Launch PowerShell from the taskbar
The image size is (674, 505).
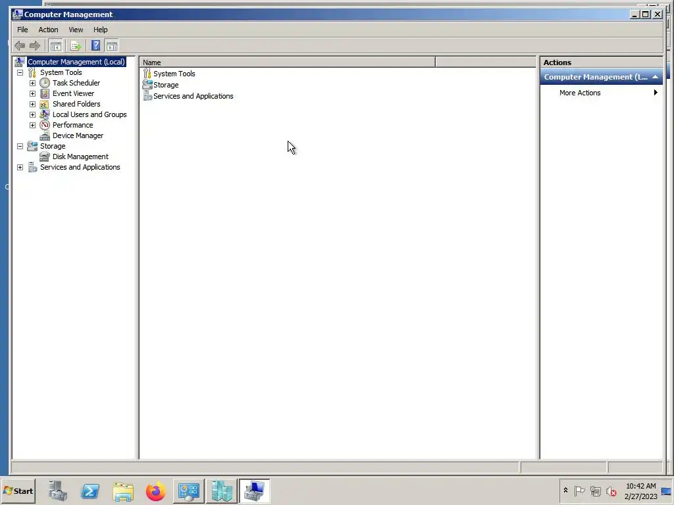(90, 491)
